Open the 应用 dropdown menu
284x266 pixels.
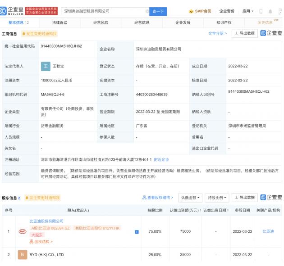[247, 11]
